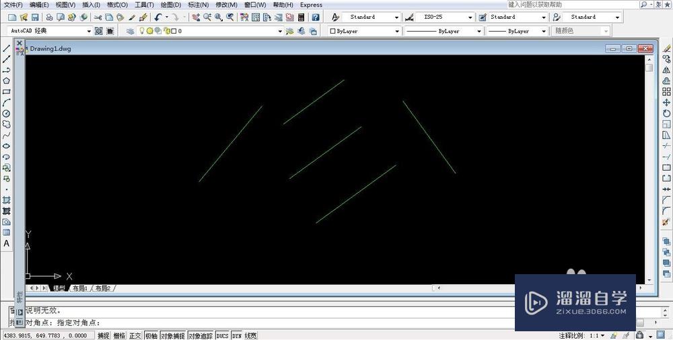Toggle 线宽 lineweight display in status bar
Image resolution: width=673 pixels, height=340 pixels.
point(250,335)
